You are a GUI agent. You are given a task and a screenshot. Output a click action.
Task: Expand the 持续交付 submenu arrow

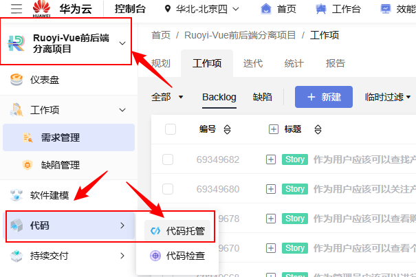[122, 256]
